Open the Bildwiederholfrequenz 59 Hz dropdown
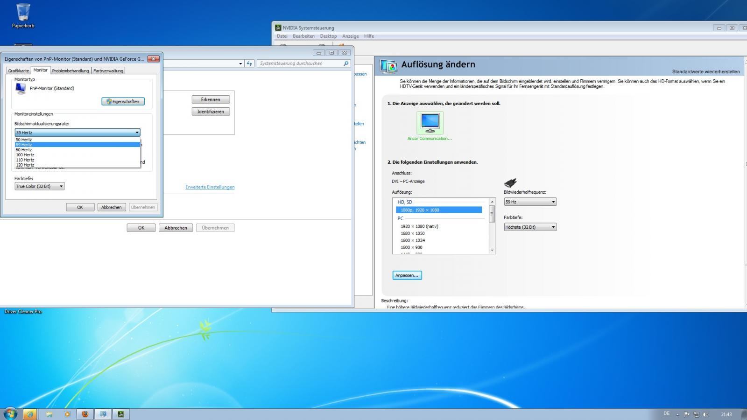747x420 pixels. (x=530, y=202)
